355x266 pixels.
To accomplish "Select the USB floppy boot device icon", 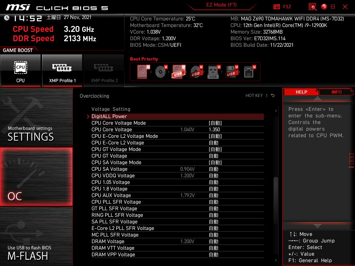I will click(232, 72).
